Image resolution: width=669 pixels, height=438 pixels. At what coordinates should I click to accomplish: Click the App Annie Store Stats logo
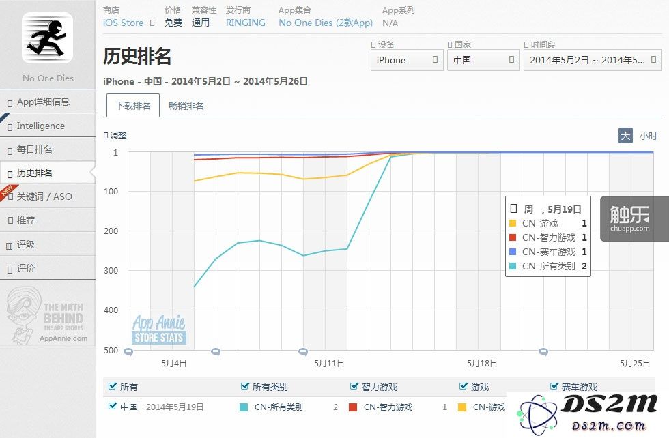point(158,330)
